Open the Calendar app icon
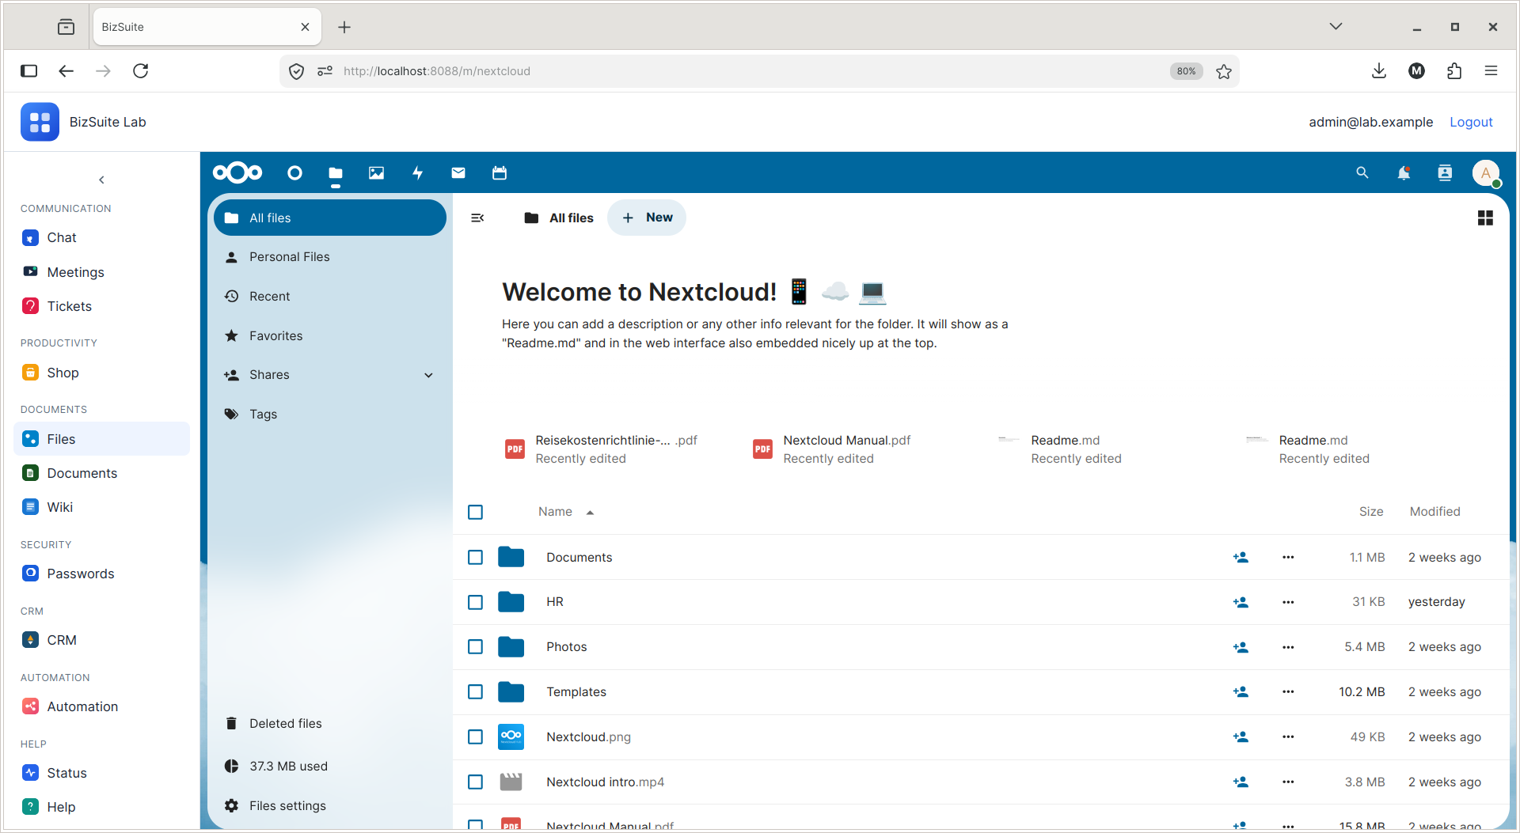The height and width of the screenshot is (833, 1520). click(500, 172)
